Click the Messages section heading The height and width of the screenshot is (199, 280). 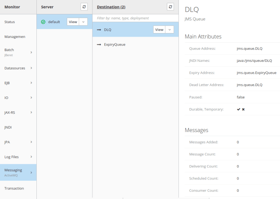(196, 130)
